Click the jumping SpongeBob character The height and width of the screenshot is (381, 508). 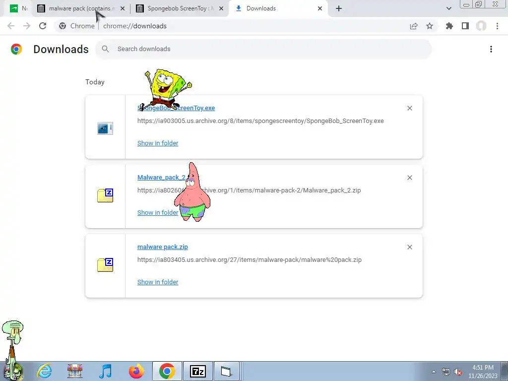[x=166, y=89]
